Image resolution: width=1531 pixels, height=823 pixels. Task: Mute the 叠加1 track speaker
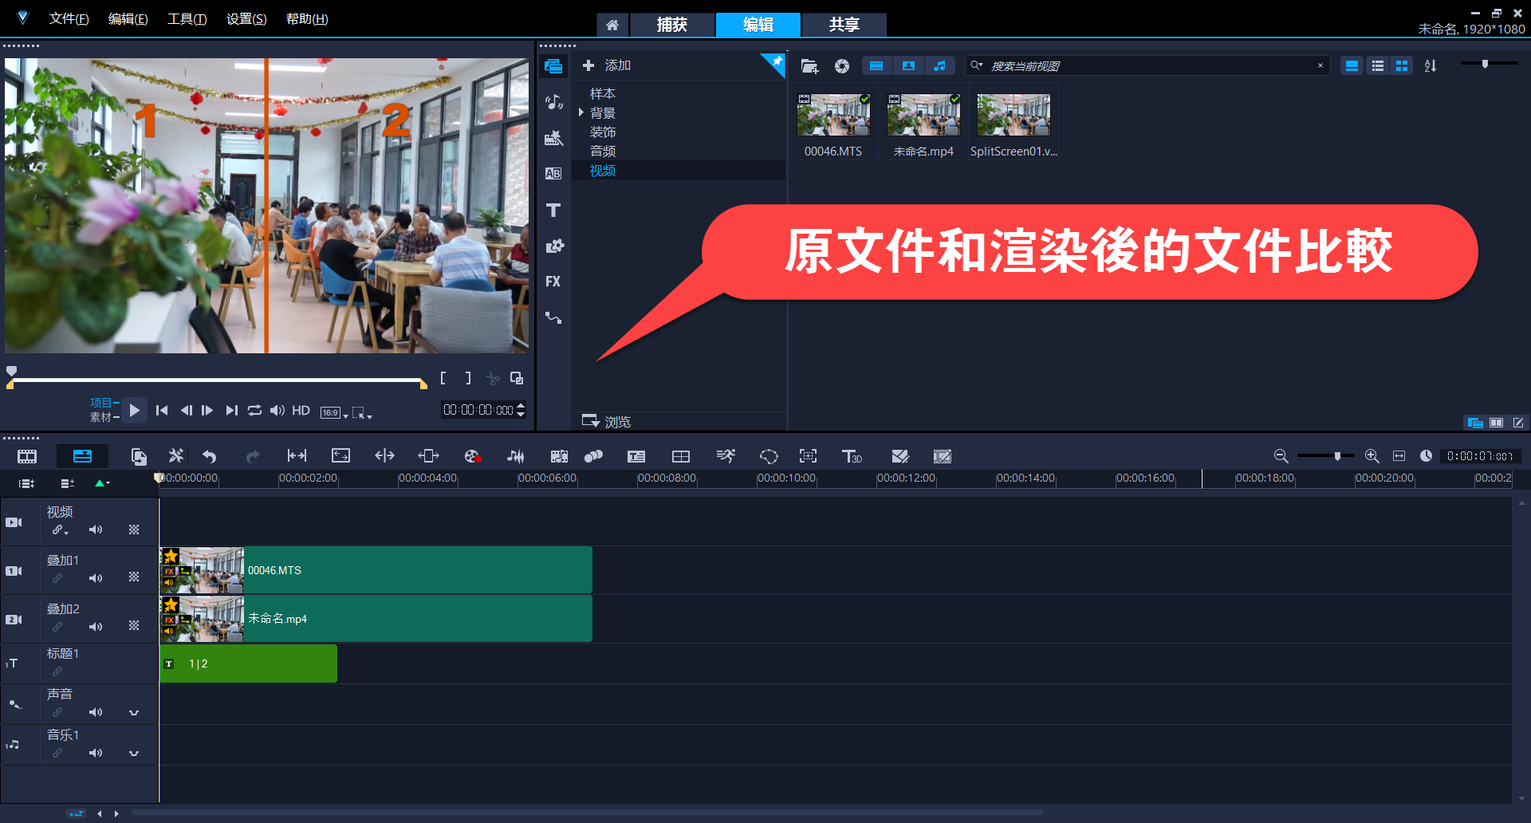click(96, 577)
